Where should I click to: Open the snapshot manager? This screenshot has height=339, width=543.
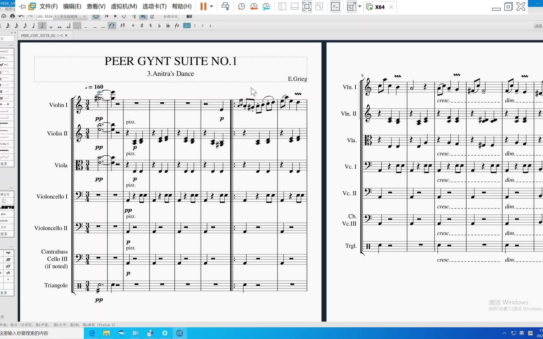[266, 7]
